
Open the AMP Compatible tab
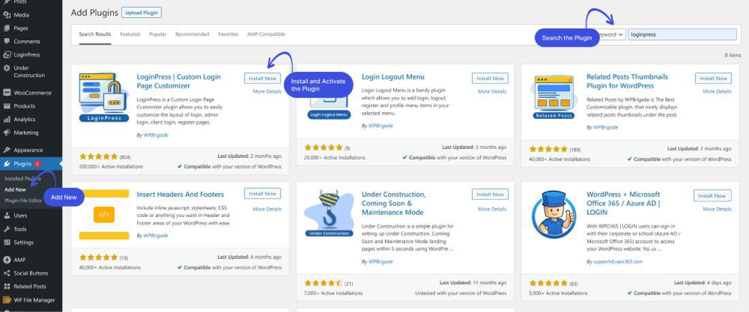[266, 35]
